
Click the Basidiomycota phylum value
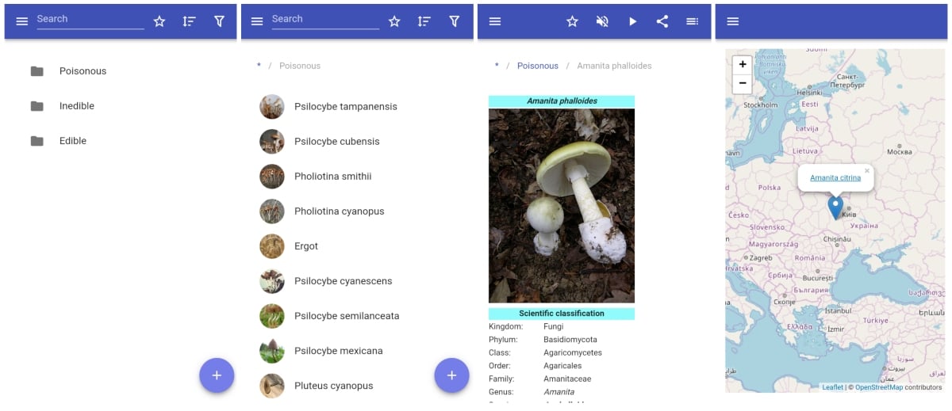point(570,340)
